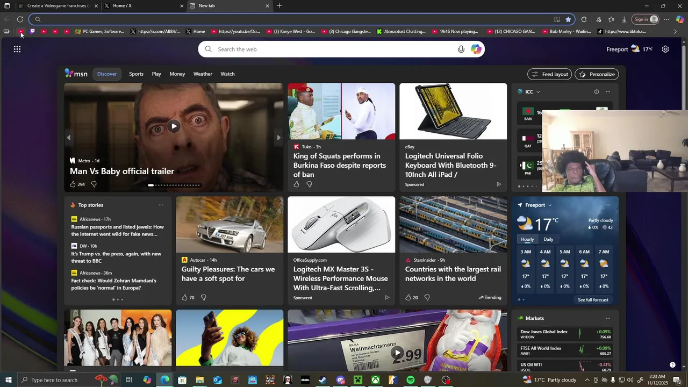Image resolution: width=688 pixels, height=387 pixels.
Task: Play the Man Vs Baby trailer video
Action: click(174, 126)
